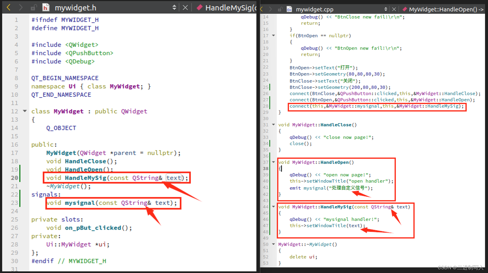Go back in left editor navigation history

(x=9, y=7)
